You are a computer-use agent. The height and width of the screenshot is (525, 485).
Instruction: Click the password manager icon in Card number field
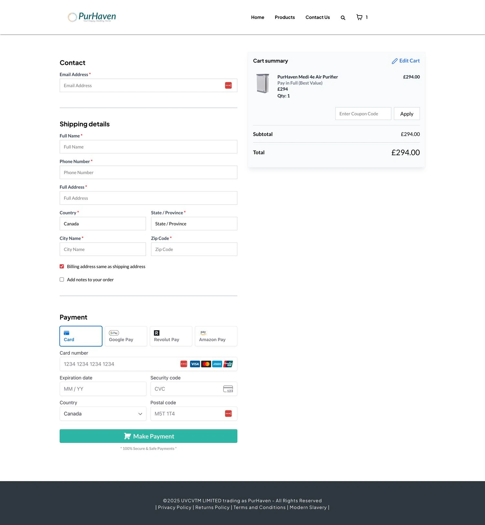184,364
